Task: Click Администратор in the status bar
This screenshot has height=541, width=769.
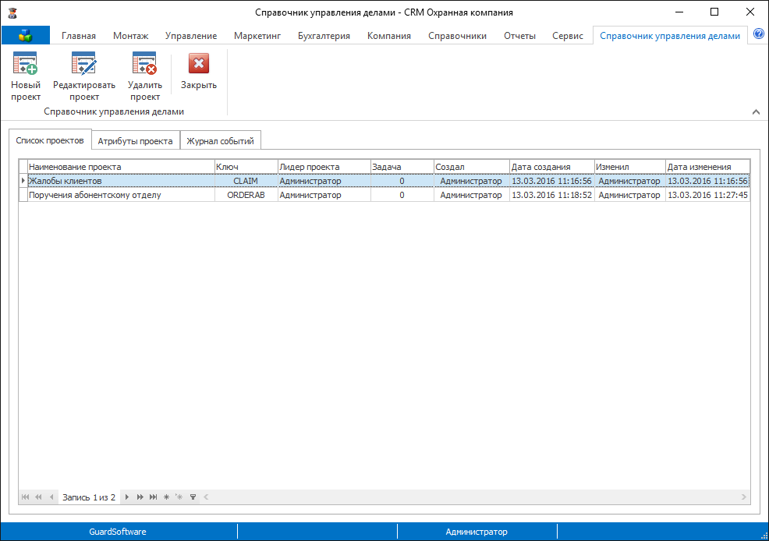Action: click(x=477, y=532)
